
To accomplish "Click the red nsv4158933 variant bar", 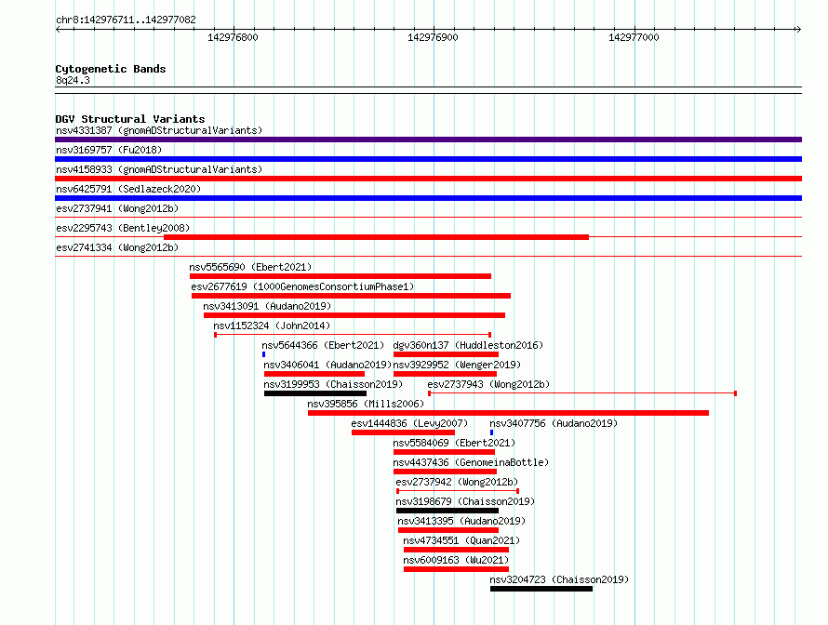I will click(428, 179).
